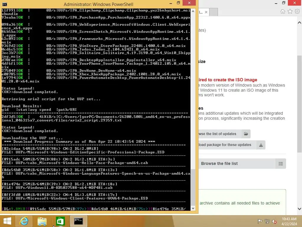Click the EditionSpecific-Professional-Package.ESD file line
The height and width of the screenshot is (227, 302).
tap(83, 152)
